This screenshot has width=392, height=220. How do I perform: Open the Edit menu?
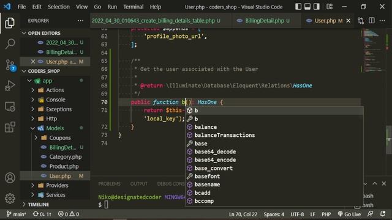coord(37,7)
